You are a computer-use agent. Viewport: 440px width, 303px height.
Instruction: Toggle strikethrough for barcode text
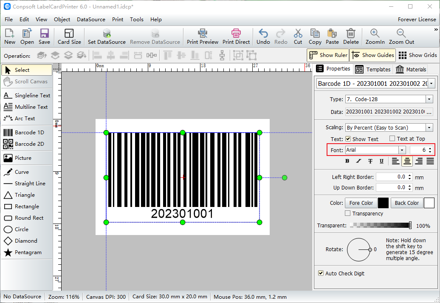tap(370, 161)
